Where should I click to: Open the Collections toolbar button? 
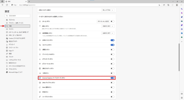pos(168,5)
